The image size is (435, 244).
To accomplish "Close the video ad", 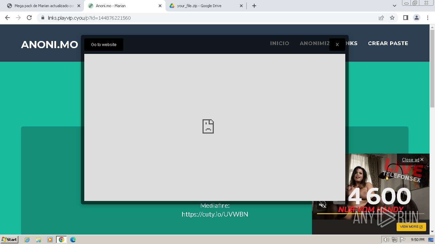I will (x=413, y=160).
